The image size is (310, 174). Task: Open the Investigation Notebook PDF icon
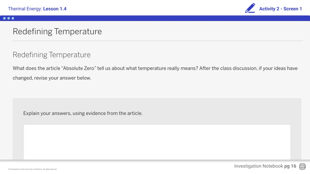tap(302, 166)
